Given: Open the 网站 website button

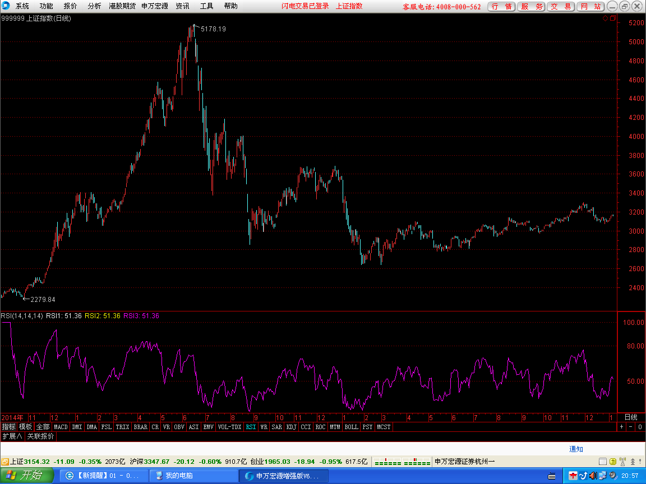Looking at the screenshot, I should [591, 7].
